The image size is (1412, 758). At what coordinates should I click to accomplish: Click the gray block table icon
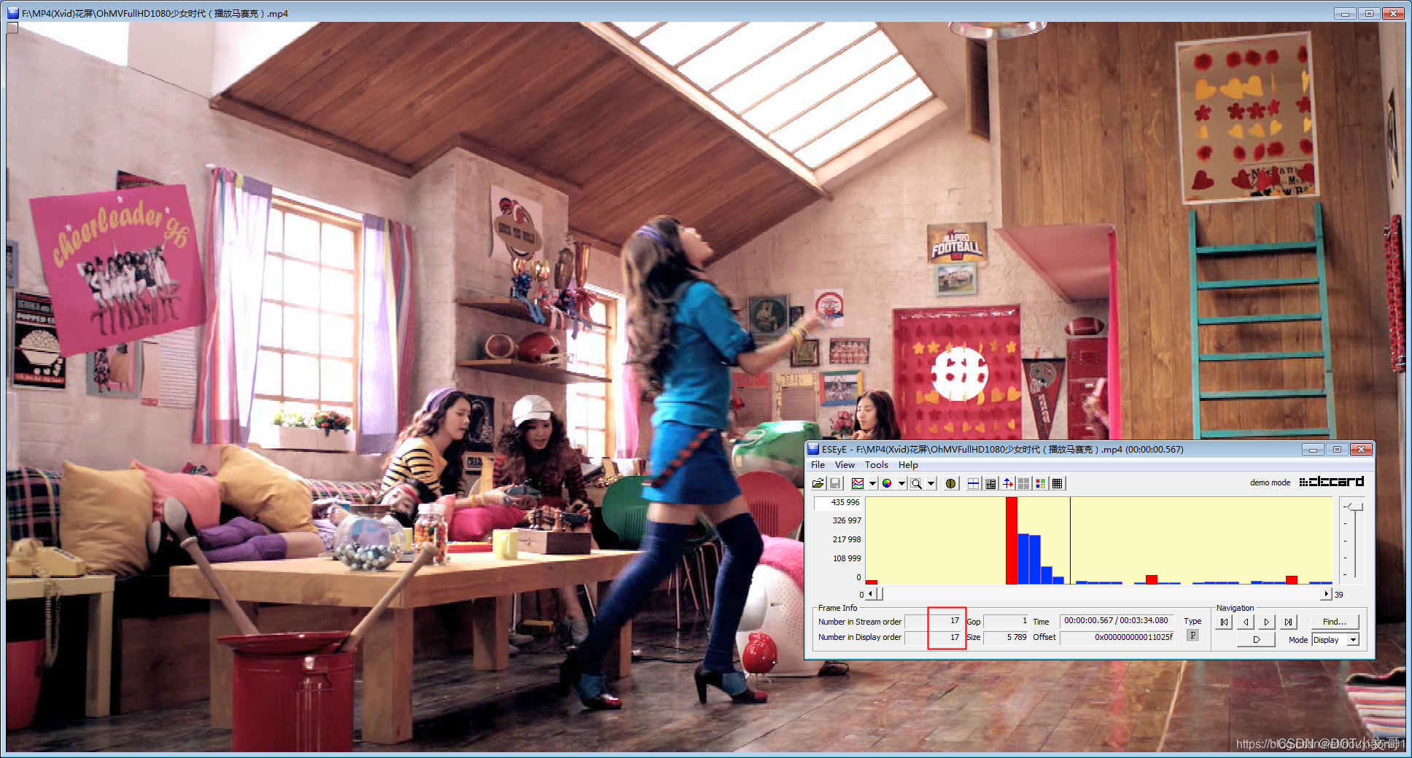point(990,483)
